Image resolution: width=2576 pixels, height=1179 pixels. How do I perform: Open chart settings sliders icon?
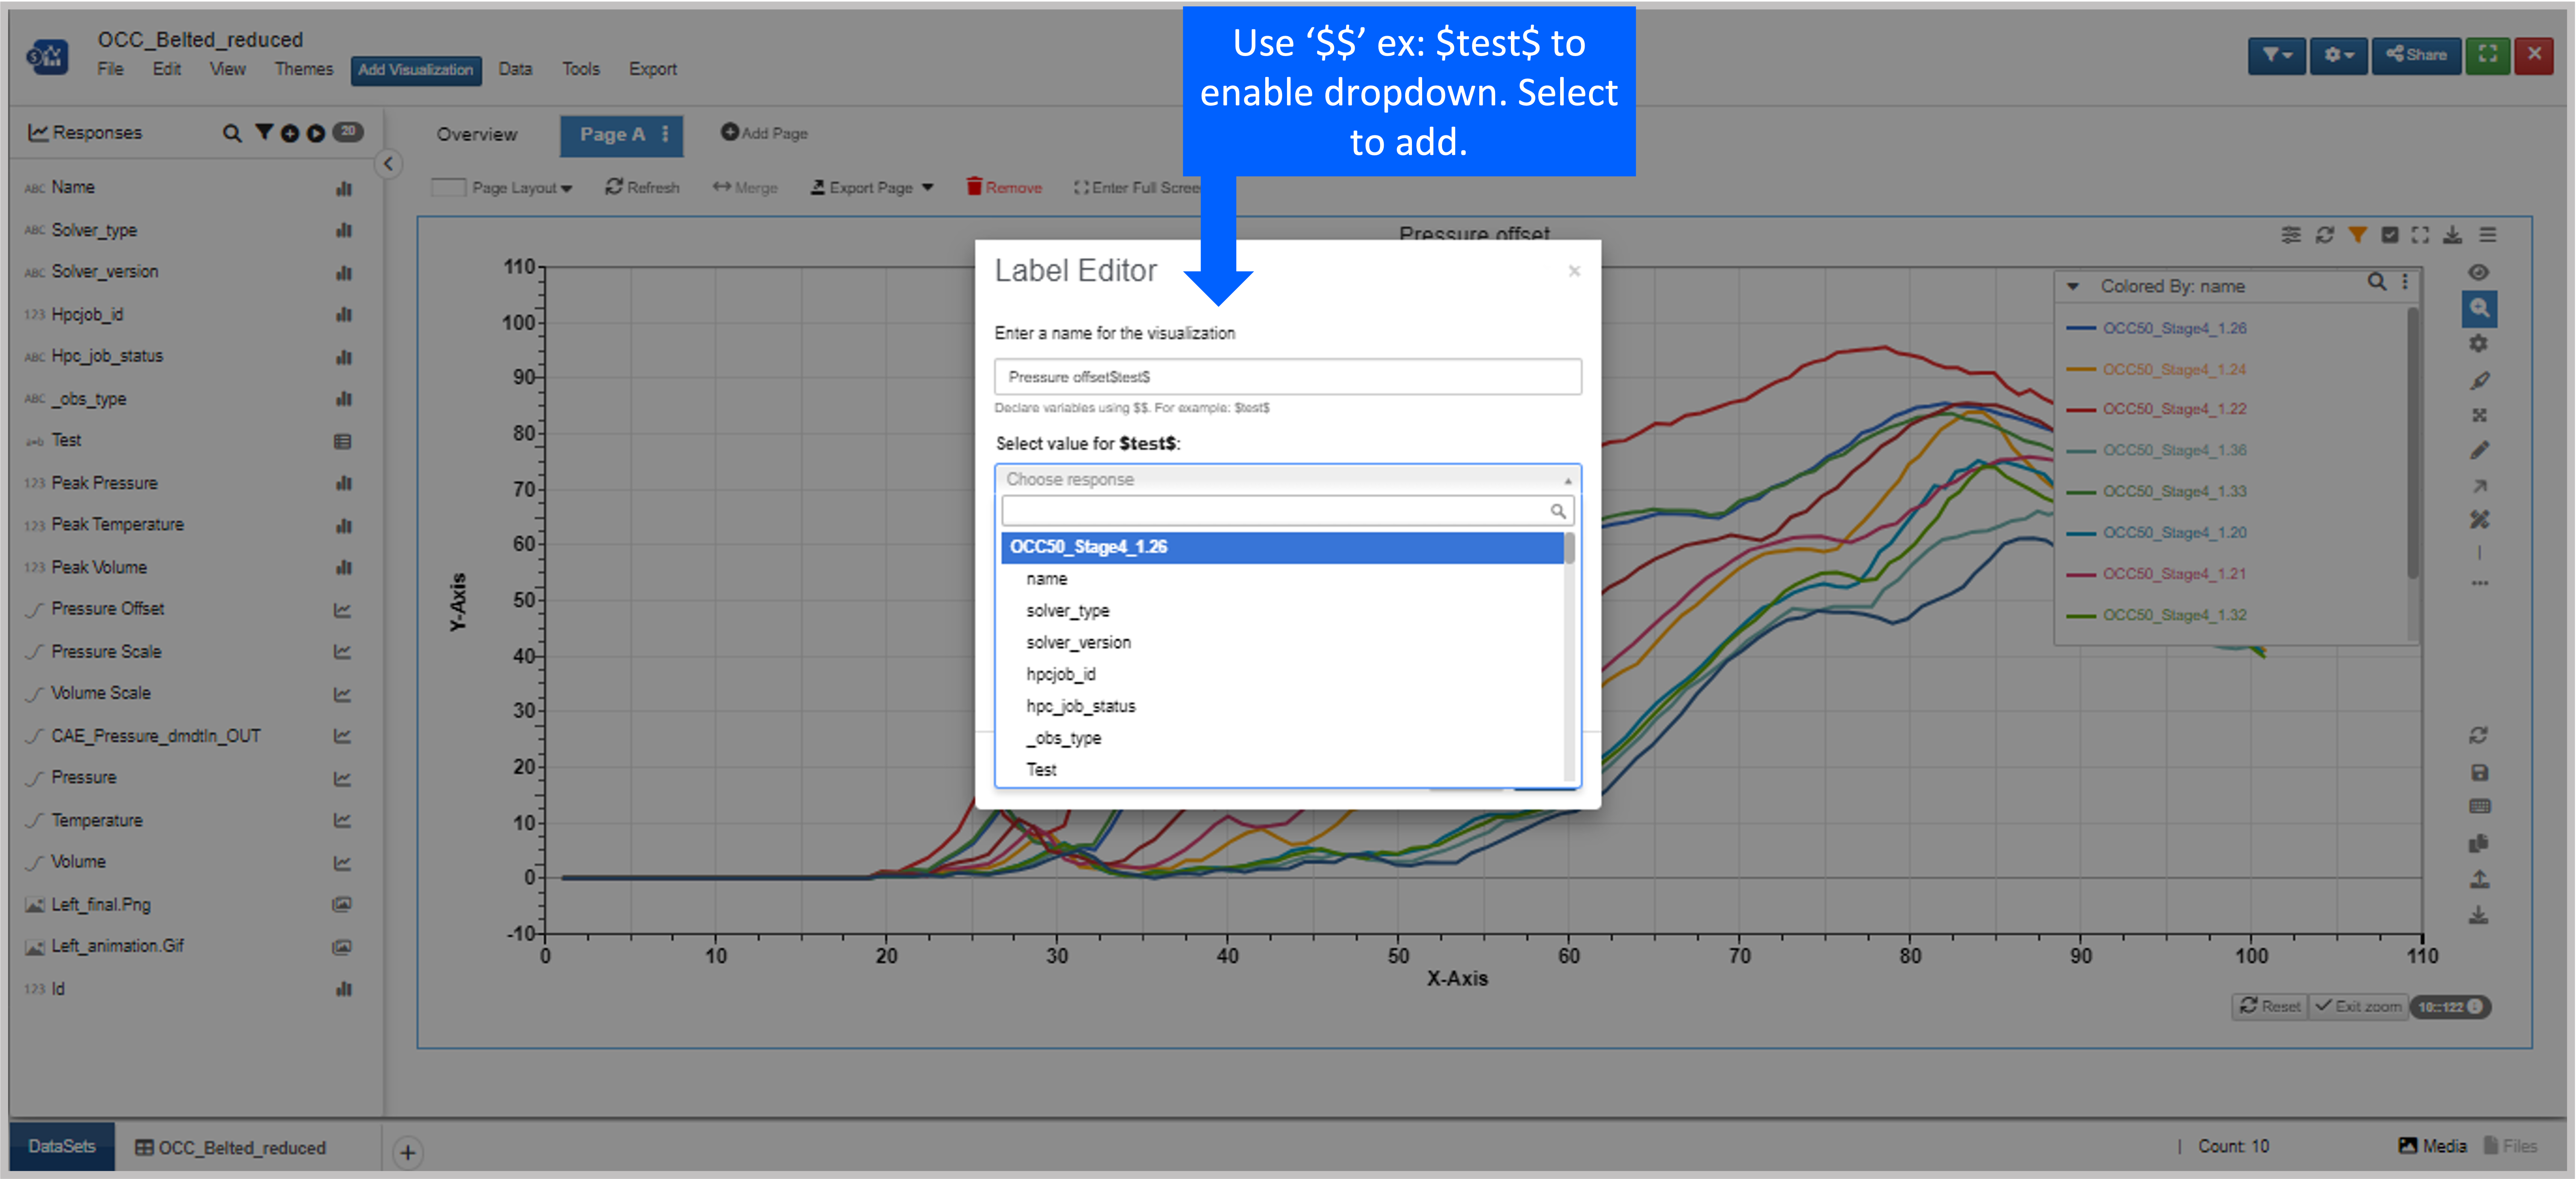2290,235
